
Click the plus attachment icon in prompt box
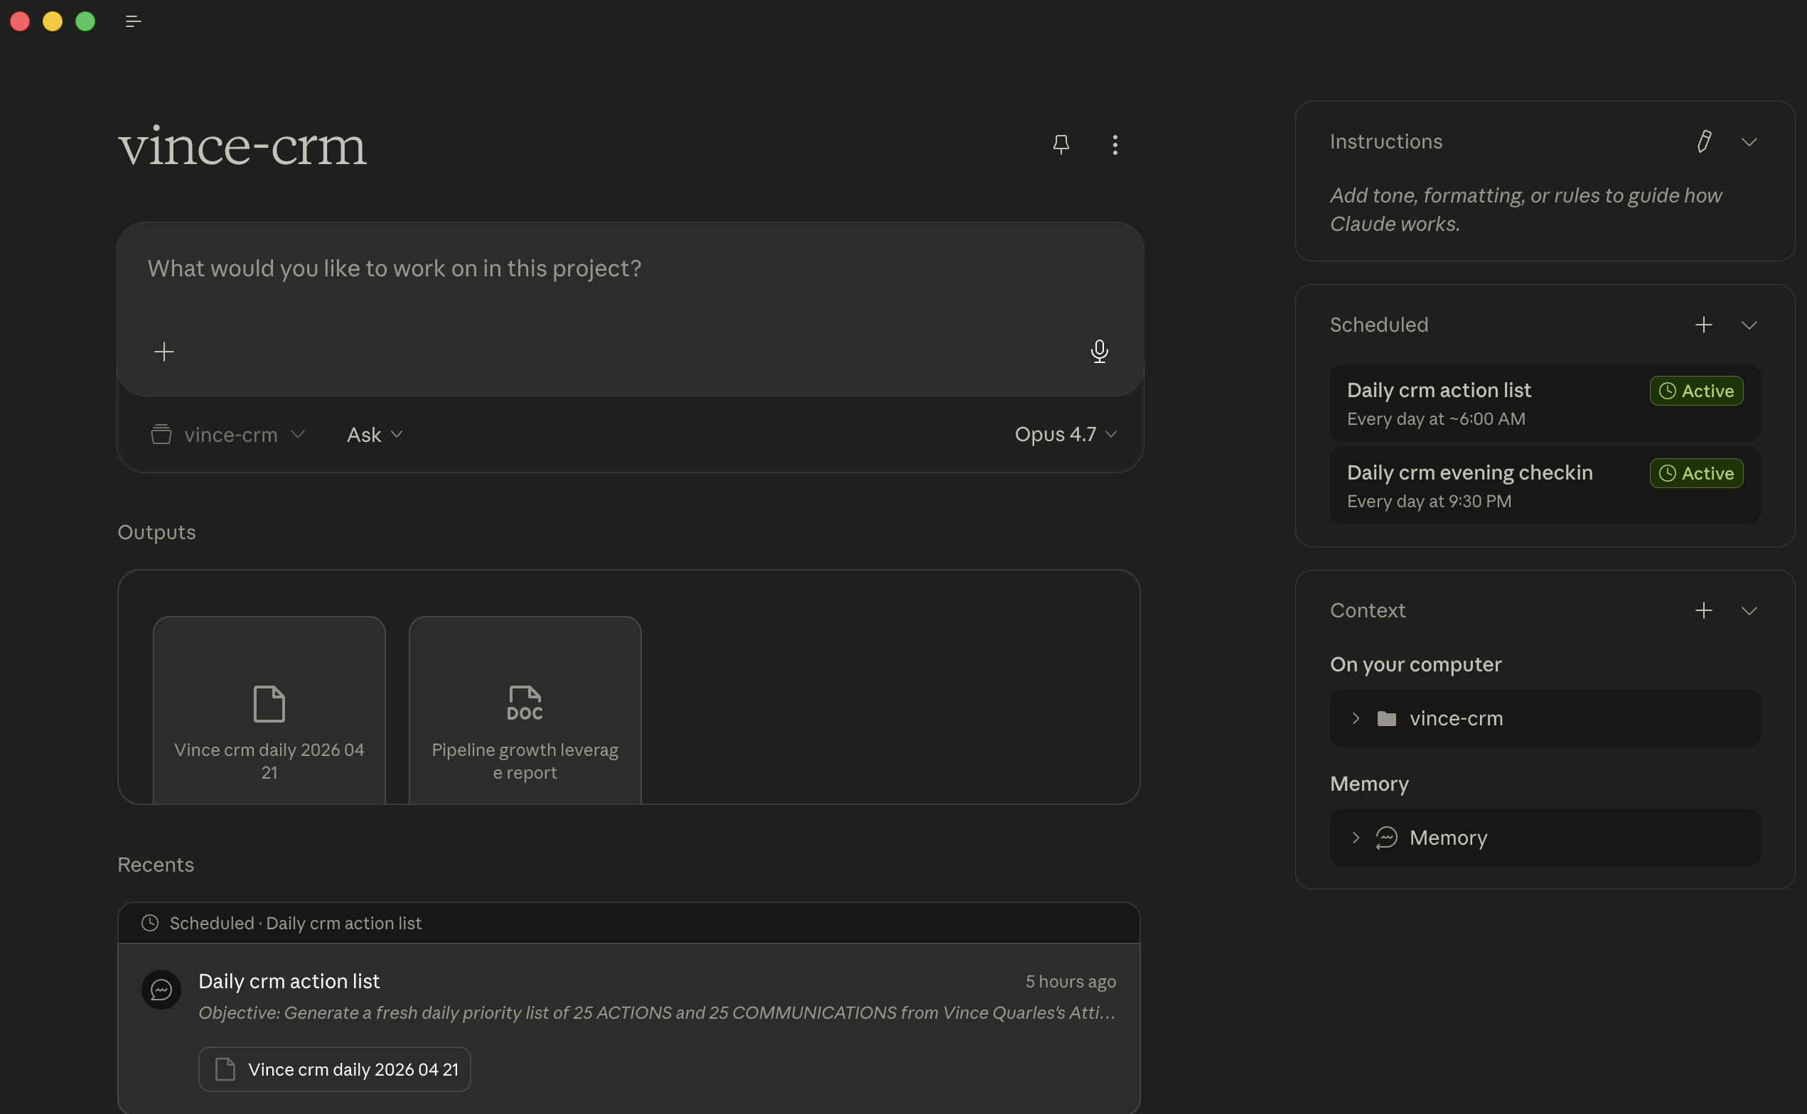(x=163, y=352)
